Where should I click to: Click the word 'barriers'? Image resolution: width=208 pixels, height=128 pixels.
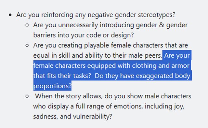pyautogui.click(x=44, y=35)
